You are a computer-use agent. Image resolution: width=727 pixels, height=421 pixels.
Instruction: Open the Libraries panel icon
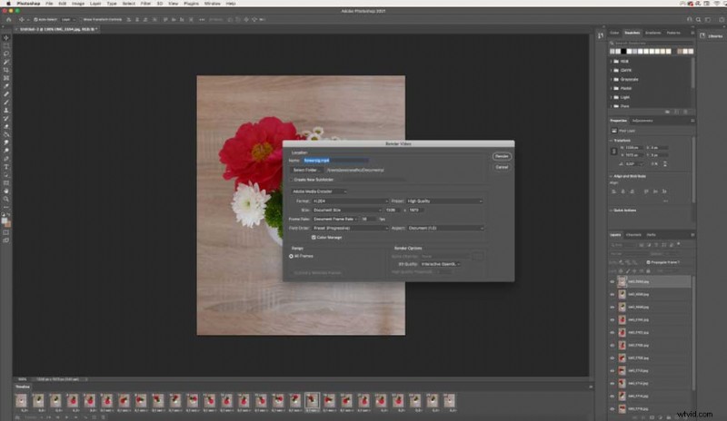702,35
